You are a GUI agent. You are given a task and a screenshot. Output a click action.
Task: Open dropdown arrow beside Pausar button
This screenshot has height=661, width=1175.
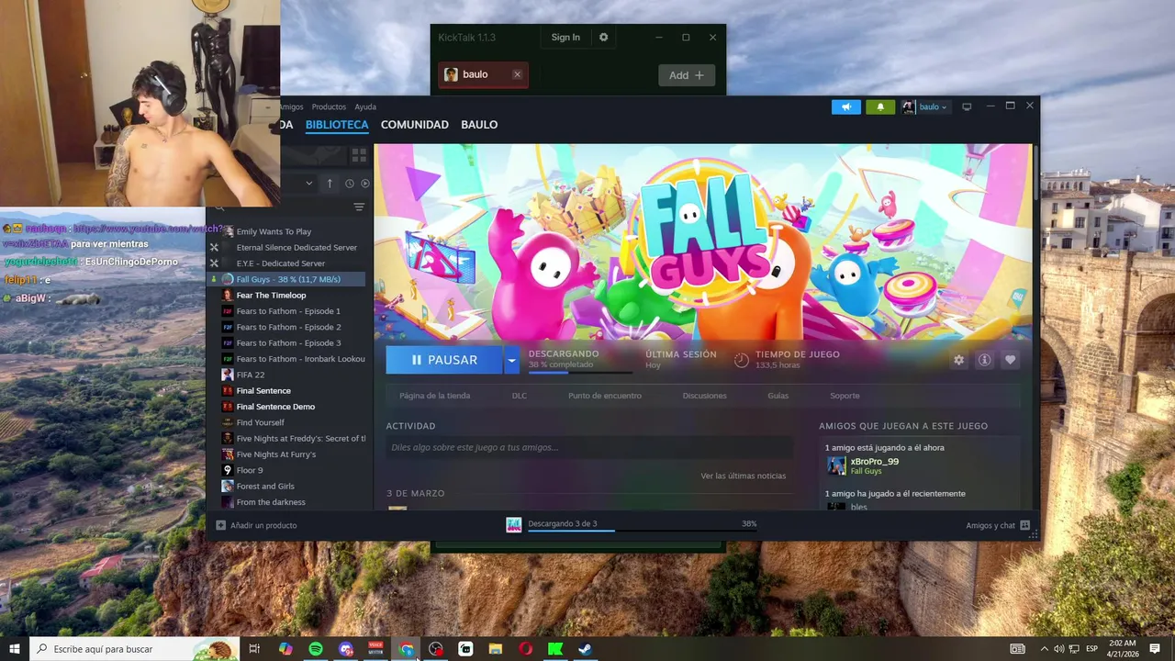click(511, 360)
